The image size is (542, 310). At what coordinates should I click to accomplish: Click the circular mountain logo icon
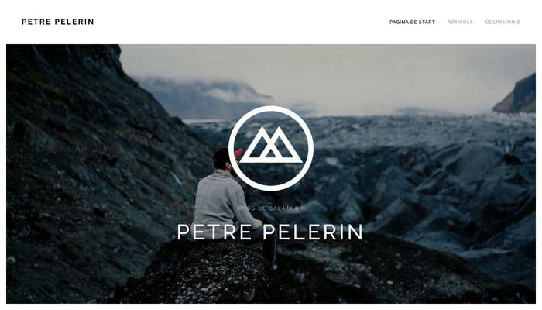(271, 149)
